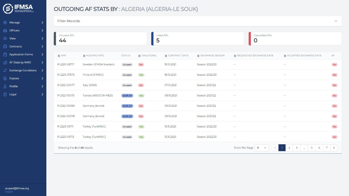The image size is (349, 196).
Task: Click the IFMSA logo
Action: [x=18, y=9]
